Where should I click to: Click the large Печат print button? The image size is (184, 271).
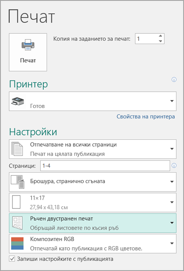pyautogui.click(x=28, y=52)
